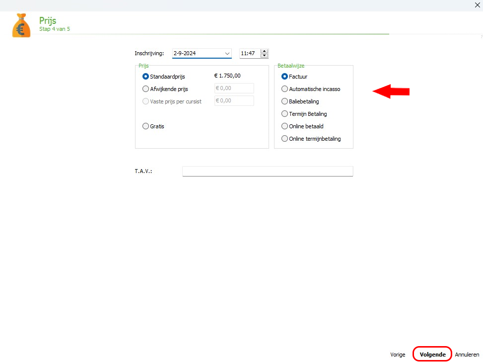
Task: Open the Inschrijving date dropdown
Action: (227, 53)
